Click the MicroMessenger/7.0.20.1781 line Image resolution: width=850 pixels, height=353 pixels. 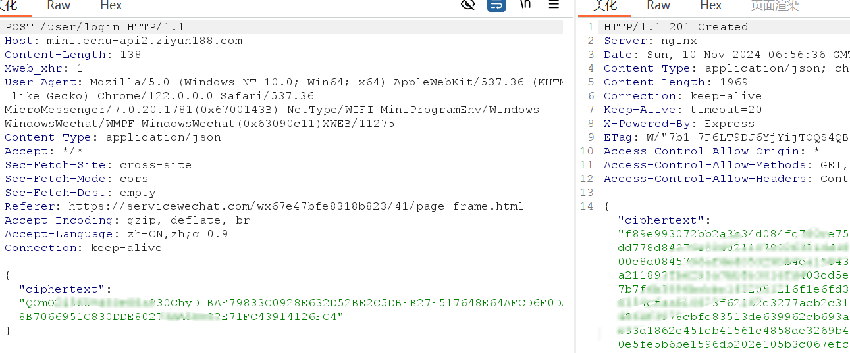click(x=272, y=110)
